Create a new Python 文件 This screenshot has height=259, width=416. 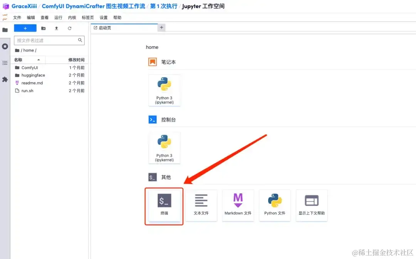[x=275, y=206]
